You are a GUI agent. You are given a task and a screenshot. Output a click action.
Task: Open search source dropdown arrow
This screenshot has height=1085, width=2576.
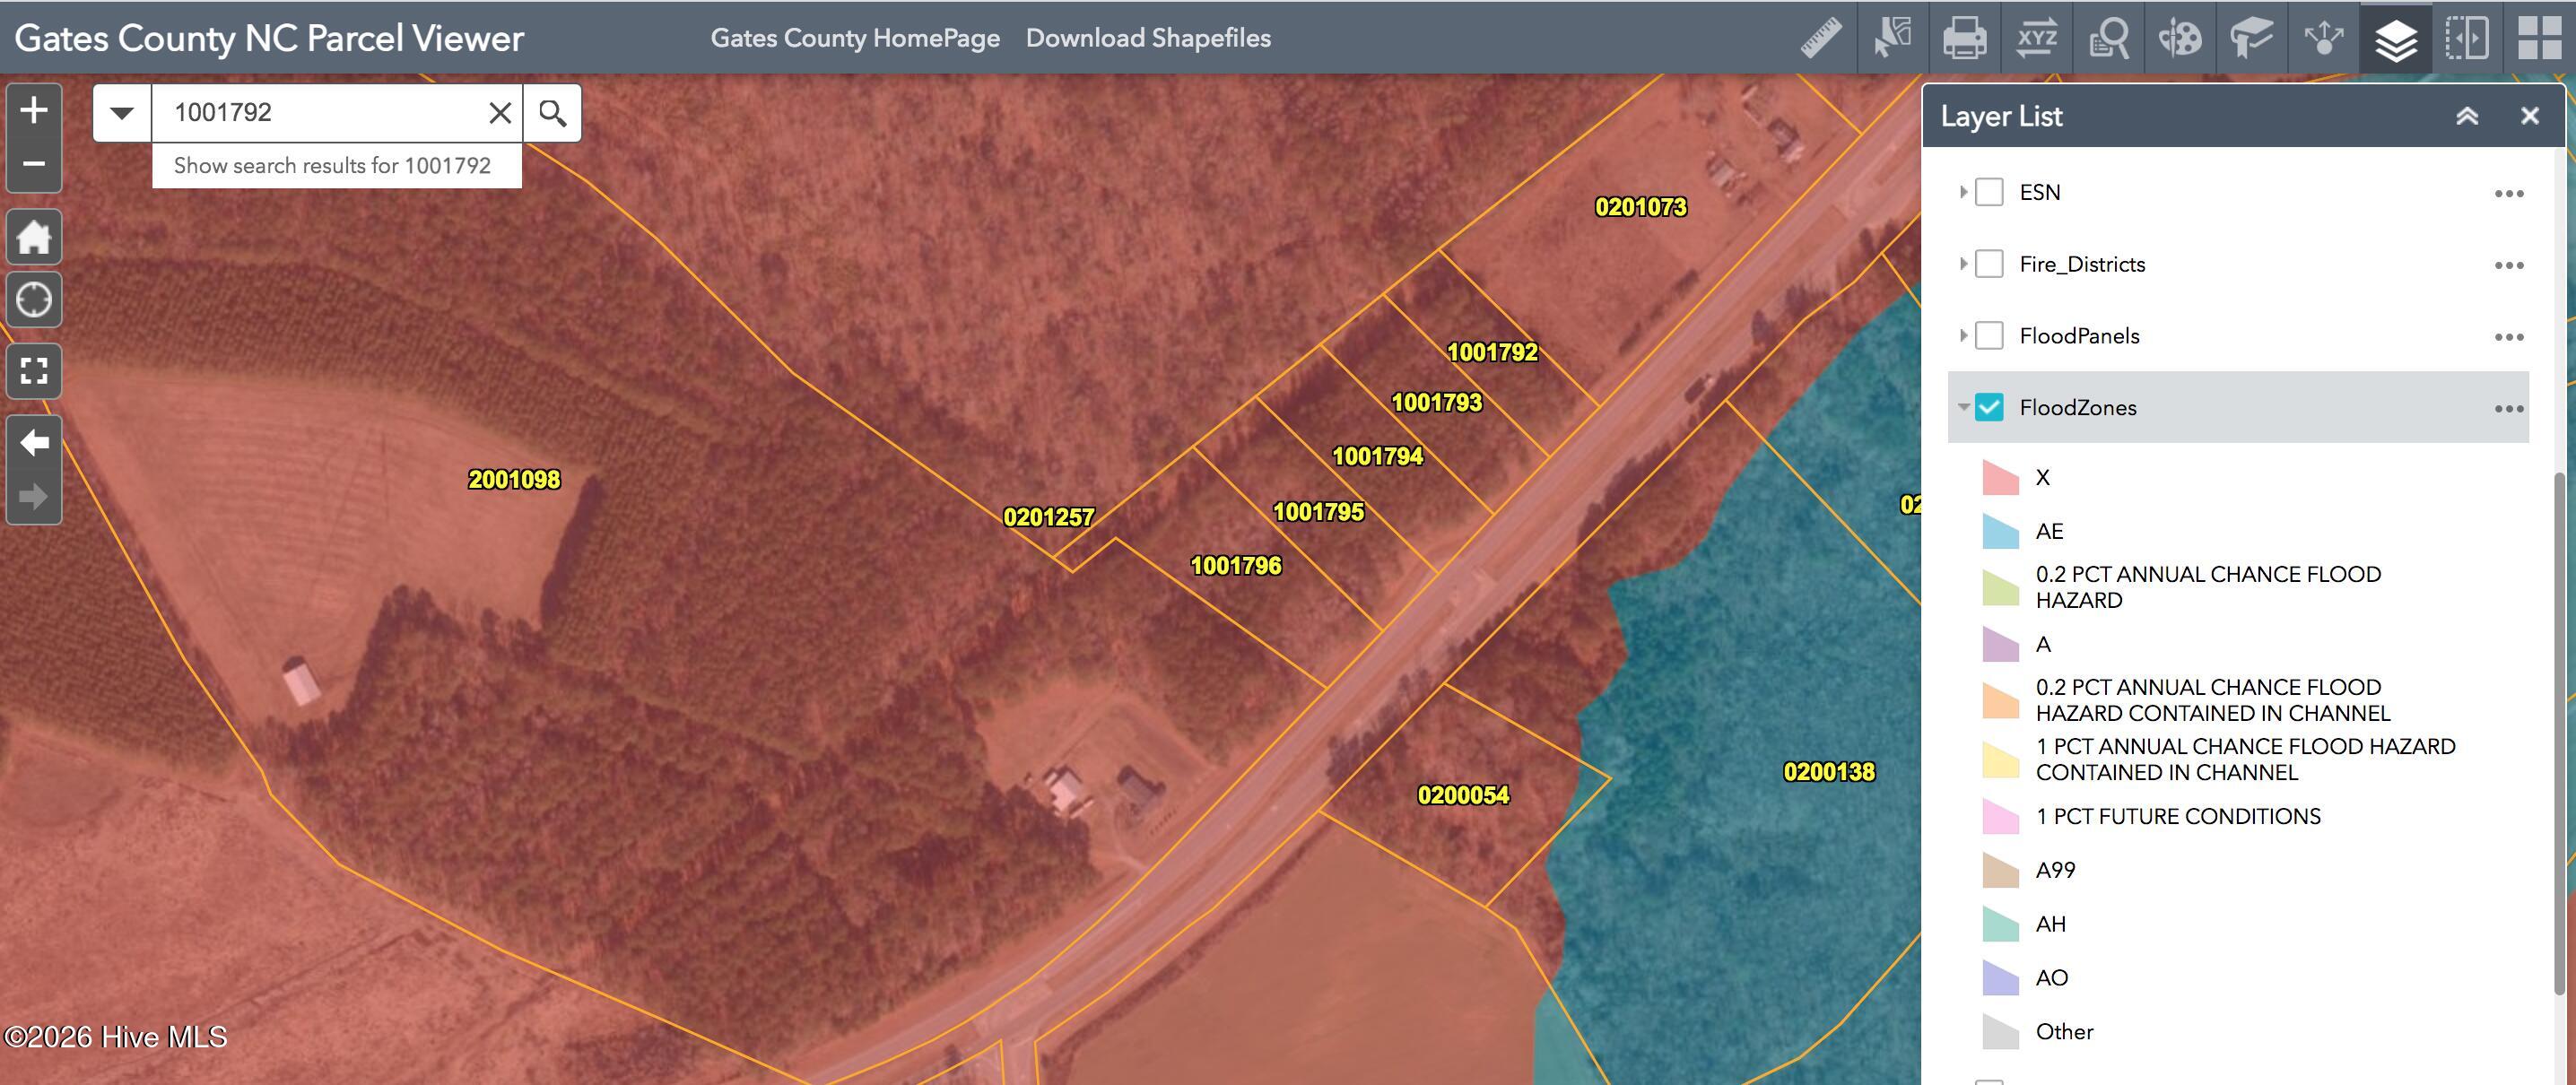point(122,113)
